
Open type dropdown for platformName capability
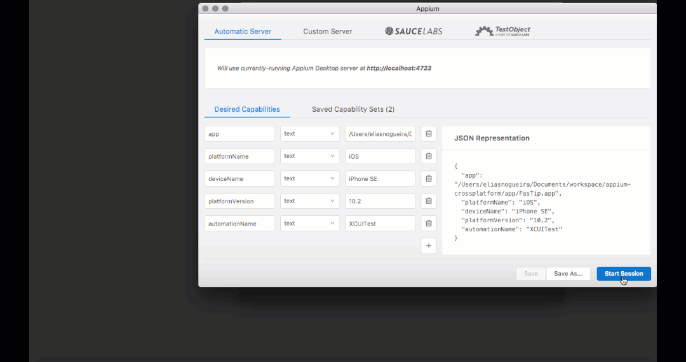click(310, 156)
